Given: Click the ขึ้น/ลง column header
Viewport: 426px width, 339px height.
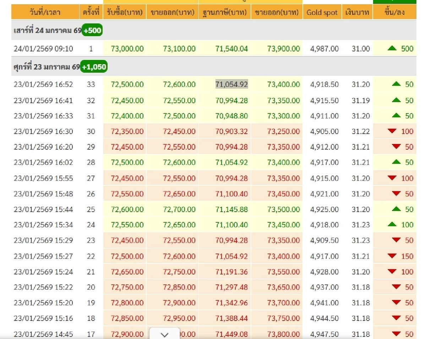Looking at the screenshot, I should [x=394, y=12].
